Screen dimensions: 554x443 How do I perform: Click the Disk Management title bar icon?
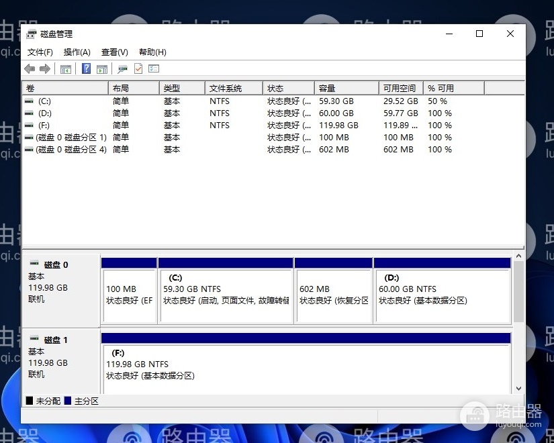(x=32, y=34)
